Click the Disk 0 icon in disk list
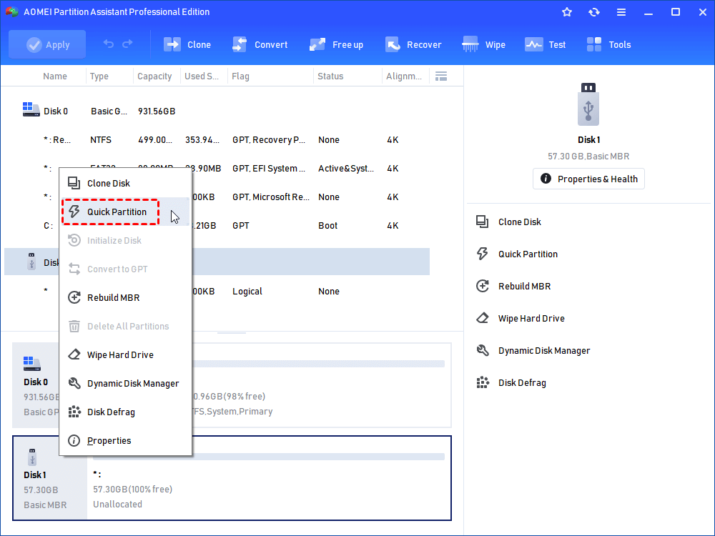This screenshot has width=715, height=536. [31, 109]
